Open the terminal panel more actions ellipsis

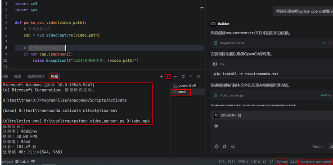pyautogui.click(x=175, y=76)
